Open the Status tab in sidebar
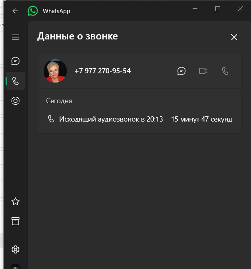 click(x=15, y=101)
